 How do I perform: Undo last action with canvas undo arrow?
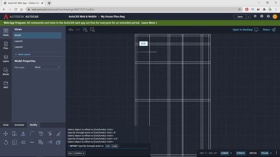coord(71,30)
